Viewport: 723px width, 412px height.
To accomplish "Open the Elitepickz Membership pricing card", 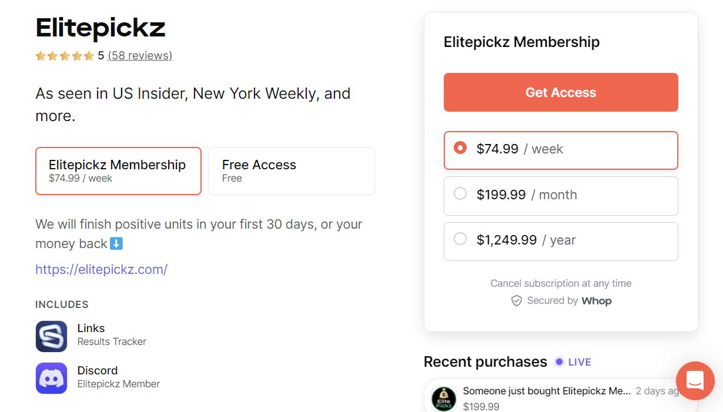I will click(118, 170).
